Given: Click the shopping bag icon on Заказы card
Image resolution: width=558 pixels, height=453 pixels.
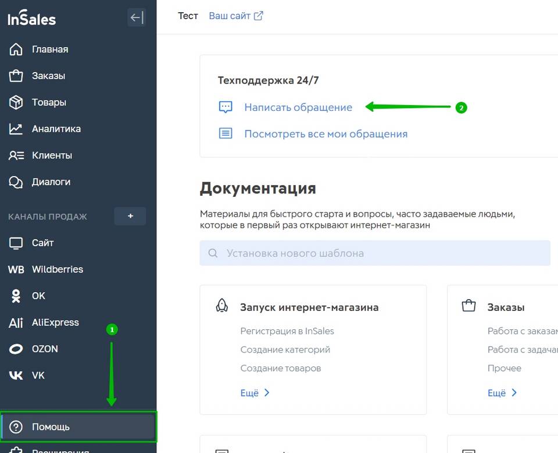Looking at the screenshot, I should (x=468, y=305).
